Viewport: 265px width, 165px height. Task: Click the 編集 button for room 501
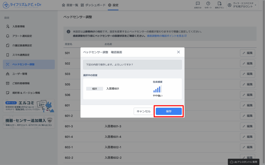[x=247, y=53]
